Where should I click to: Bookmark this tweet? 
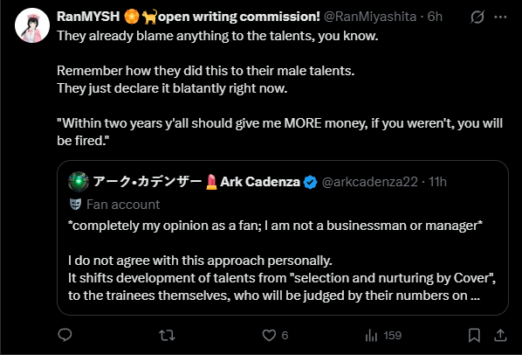(x=474, y=336)
